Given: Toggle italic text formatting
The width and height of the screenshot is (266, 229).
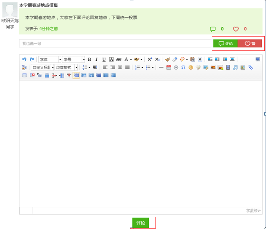Looking at the screenshot, I should coord(96,60).
